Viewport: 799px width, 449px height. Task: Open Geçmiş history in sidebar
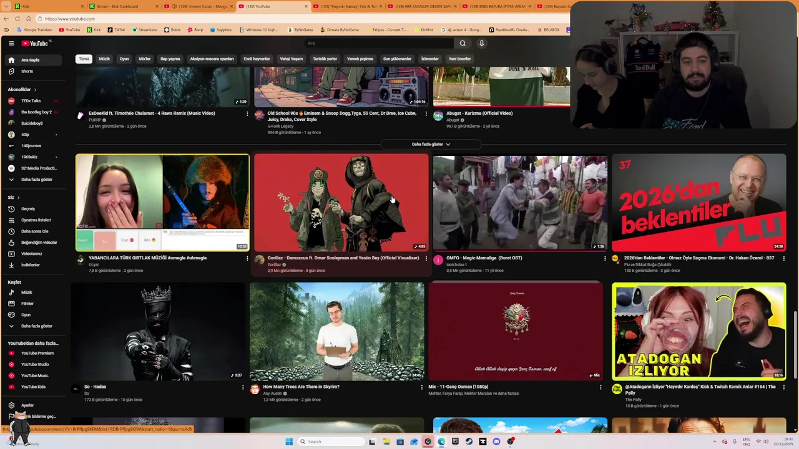[34, 209]
